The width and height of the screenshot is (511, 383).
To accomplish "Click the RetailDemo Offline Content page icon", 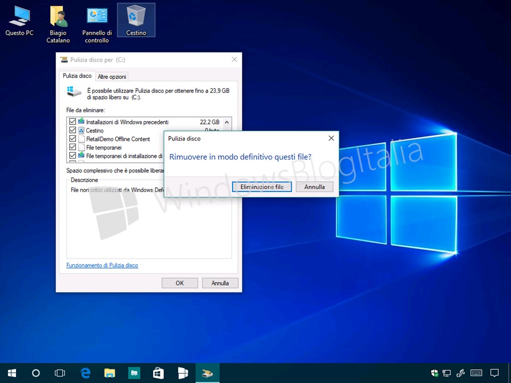I will click(x=81, y=139).
